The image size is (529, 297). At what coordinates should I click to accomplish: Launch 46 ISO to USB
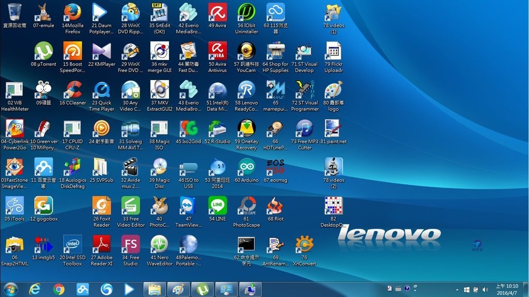click(x=188, y=167)
